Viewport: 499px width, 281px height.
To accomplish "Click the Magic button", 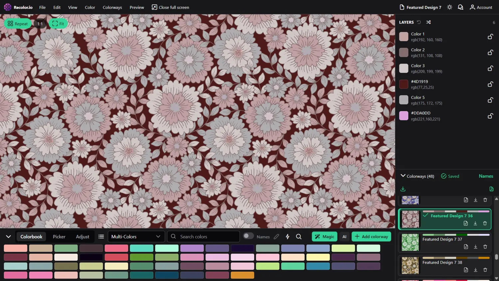I will 324,237.
